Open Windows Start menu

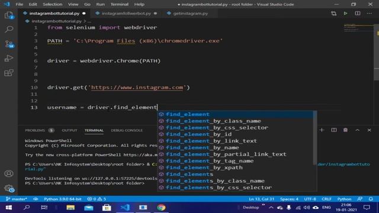pos(9,208)
